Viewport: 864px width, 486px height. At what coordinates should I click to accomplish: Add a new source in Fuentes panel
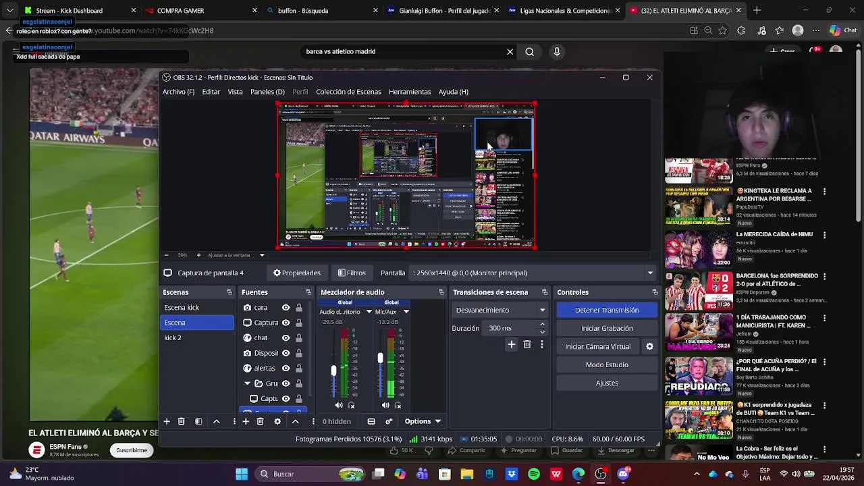pyautogui.click(x=246, y=421)
